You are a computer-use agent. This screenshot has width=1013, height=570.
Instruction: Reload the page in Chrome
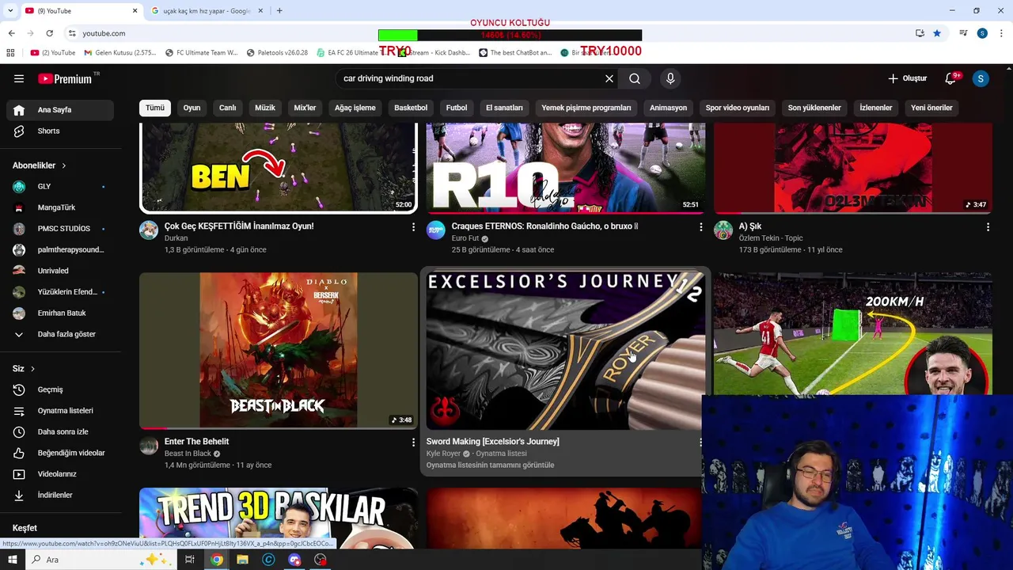pos(49,33)
